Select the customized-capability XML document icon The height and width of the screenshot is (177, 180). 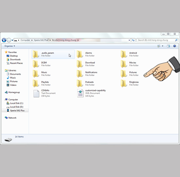pos(81,93)
